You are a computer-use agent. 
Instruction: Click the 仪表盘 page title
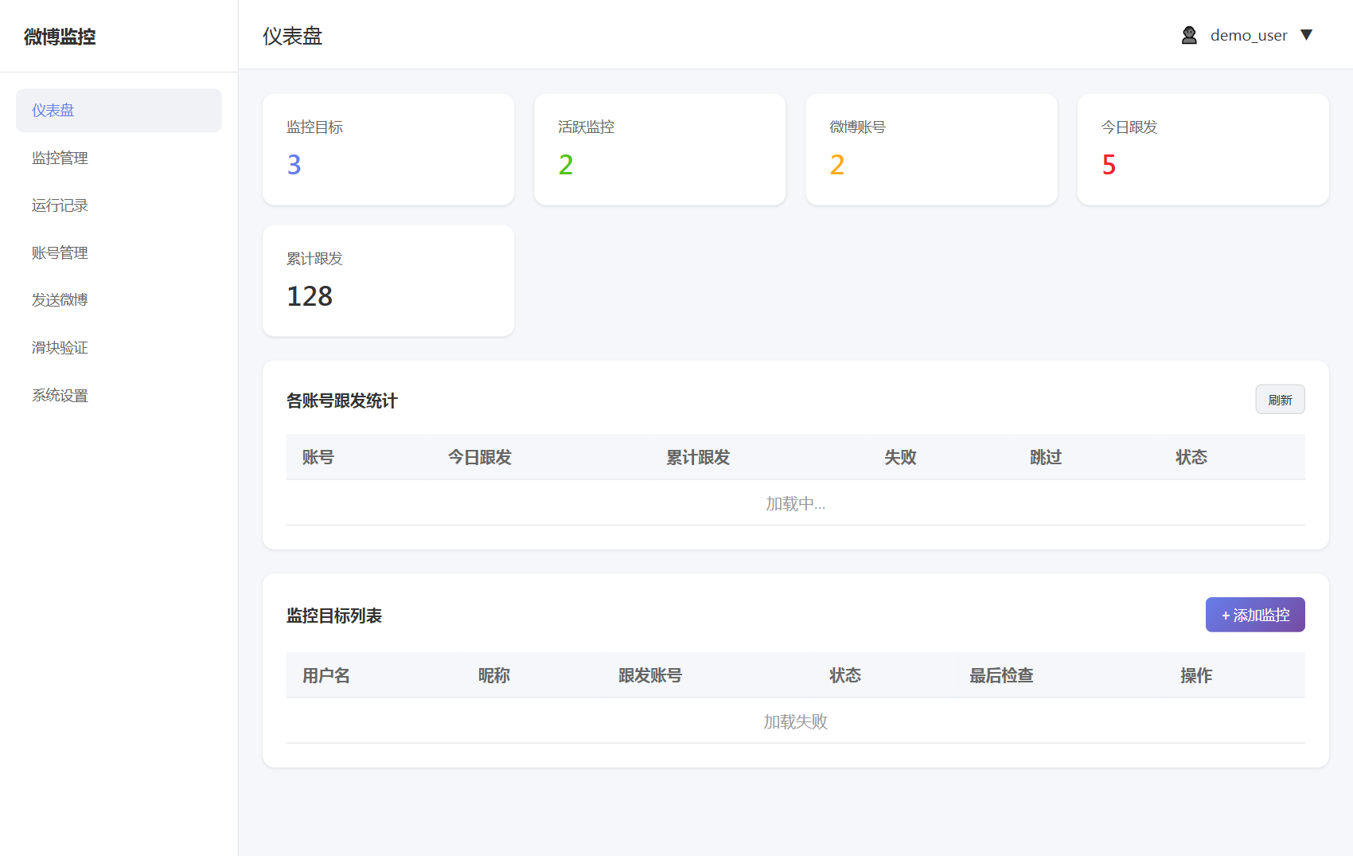click(293, 37)
